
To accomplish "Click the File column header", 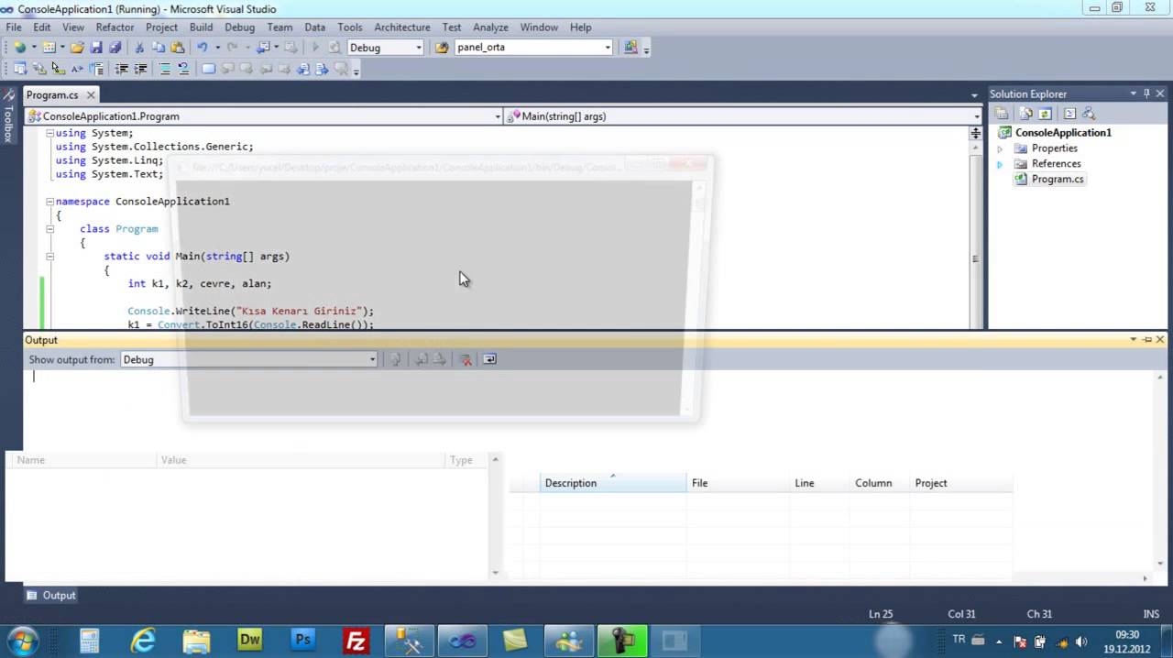I will pyautogui.click(x=740, y=483).
